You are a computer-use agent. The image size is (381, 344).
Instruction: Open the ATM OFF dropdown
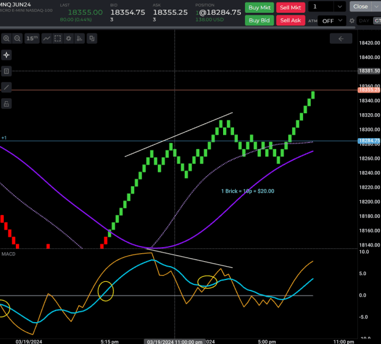[332, 21]
